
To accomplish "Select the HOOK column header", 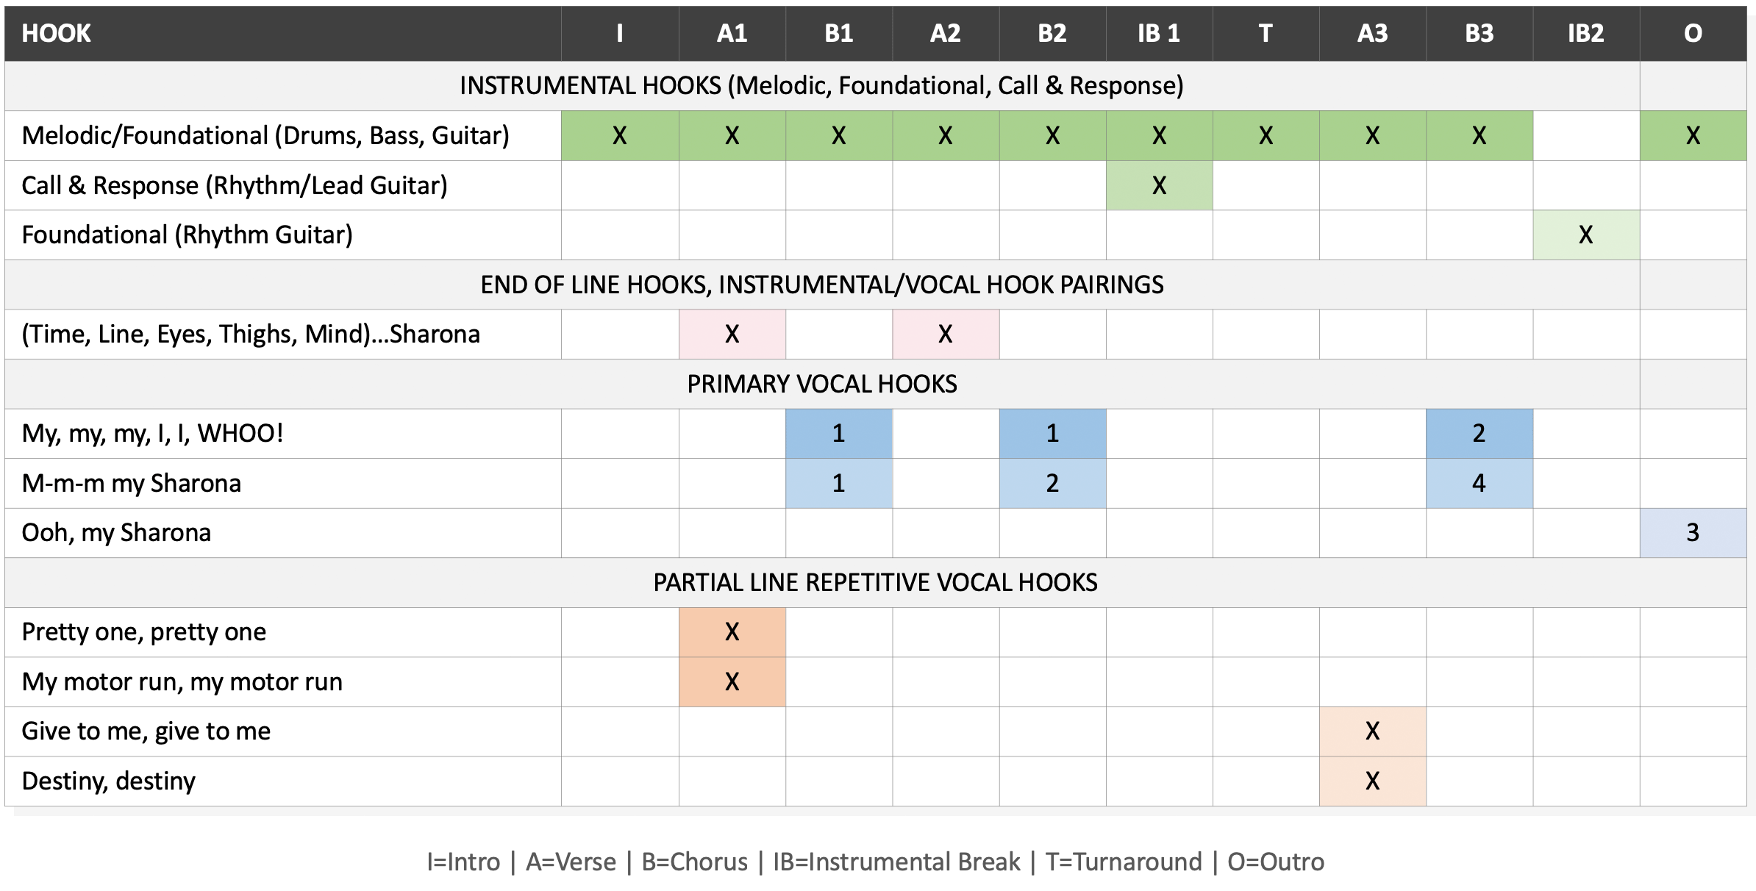I will (57, 34).
